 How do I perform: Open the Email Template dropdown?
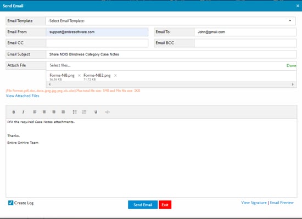(x=170, y=21)
